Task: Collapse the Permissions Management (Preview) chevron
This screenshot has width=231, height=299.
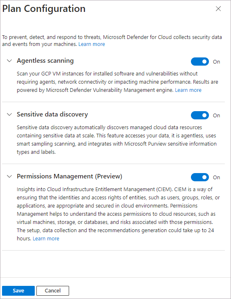Action: point(9,176)
